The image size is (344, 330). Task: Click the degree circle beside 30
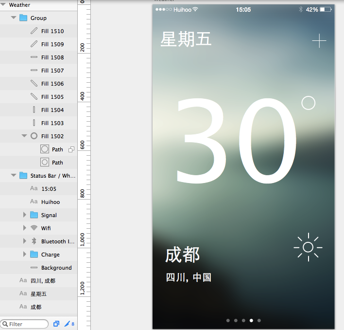tap(308, 103)
